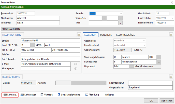
Task: Click the Staatsangehörigkeit country code field D
Action: point(117,57)
